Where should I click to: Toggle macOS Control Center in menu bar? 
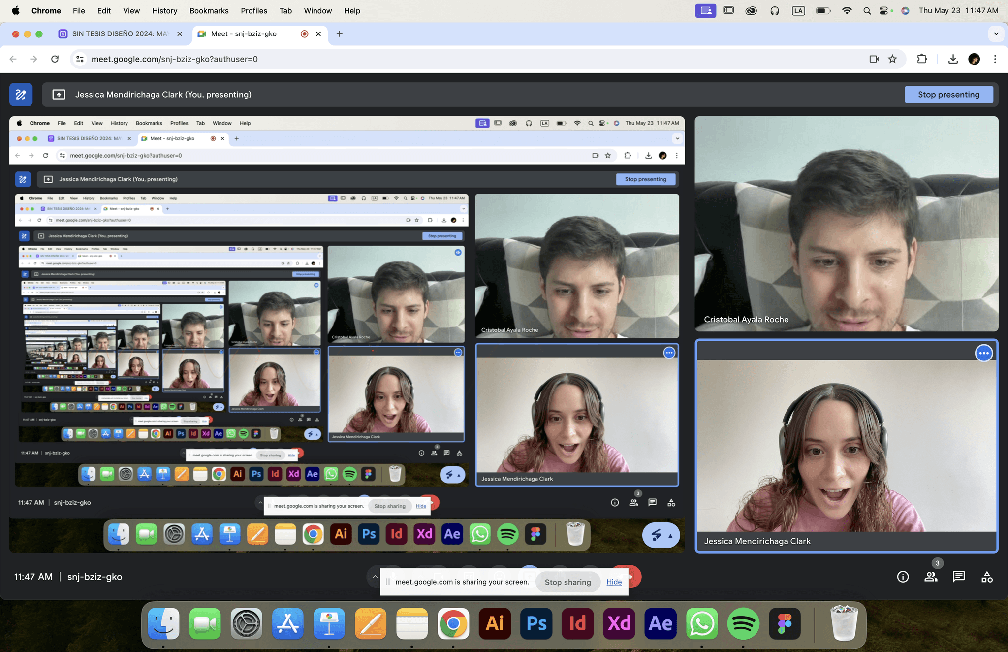884,11
